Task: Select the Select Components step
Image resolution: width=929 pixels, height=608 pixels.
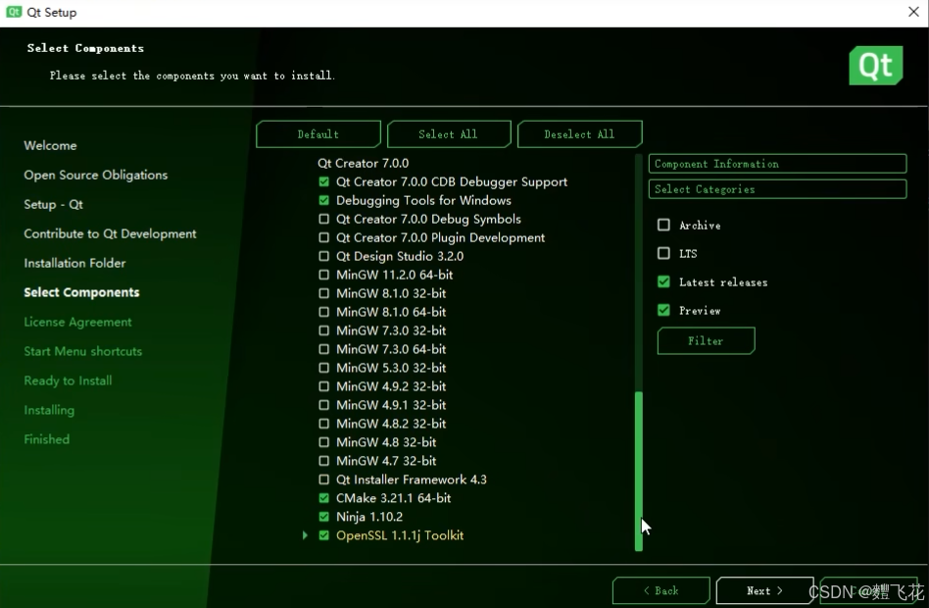Action: (81, 292)
